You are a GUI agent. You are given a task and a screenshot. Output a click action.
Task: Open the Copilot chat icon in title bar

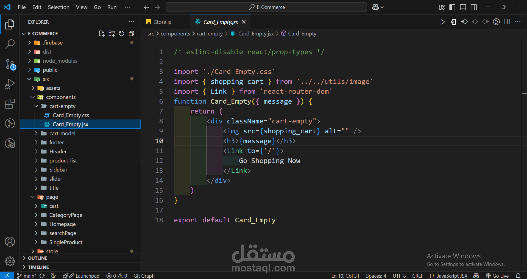coord(376,7)
